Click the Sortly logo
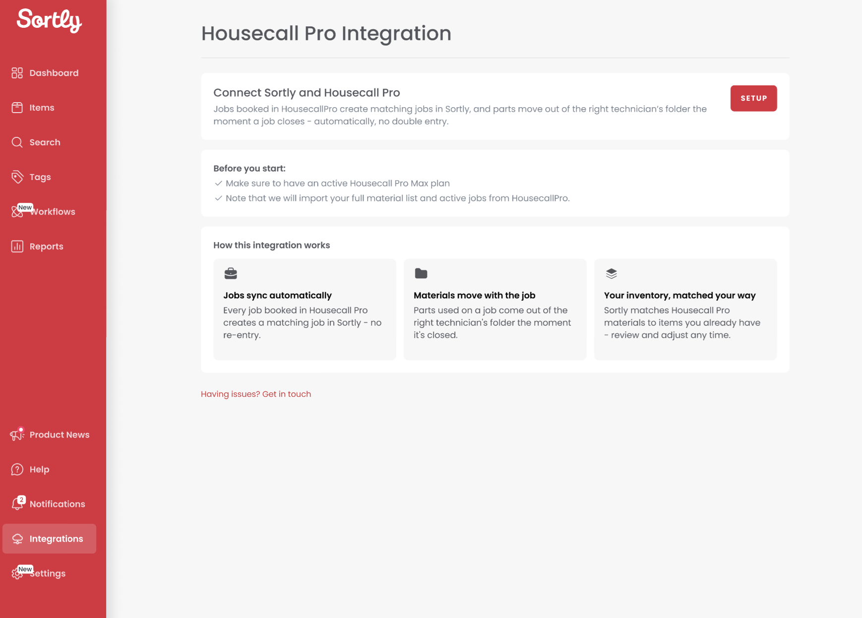 (49, 21)
